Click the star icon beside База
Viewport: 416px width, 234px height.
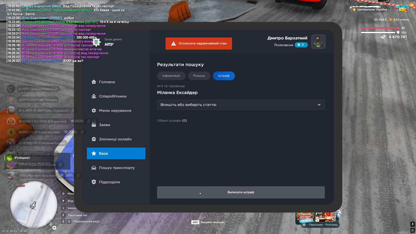coord(94,153)
